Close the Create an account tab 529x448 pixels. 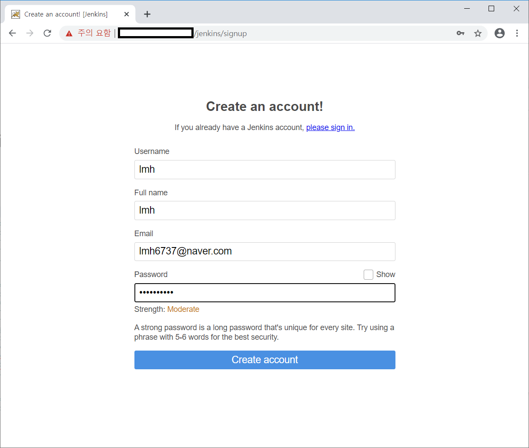[x=127, y=14]
